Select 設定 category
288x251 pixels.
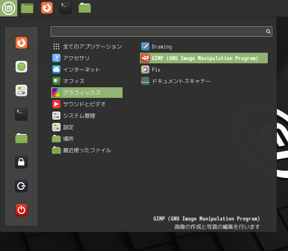click(87, 127)
